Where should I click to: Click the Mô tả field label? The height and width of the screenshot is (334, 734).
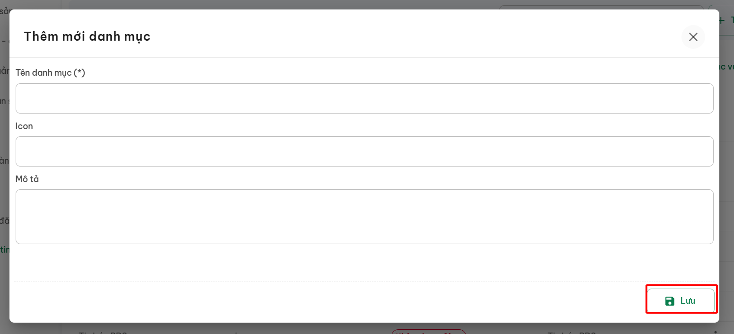[27, 179]
